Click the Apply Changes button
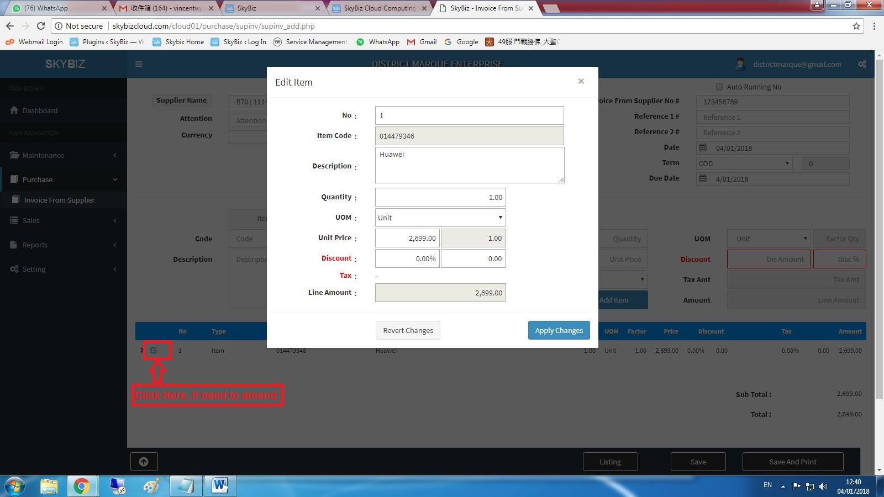The image size is (884, 497). [559, 330]
